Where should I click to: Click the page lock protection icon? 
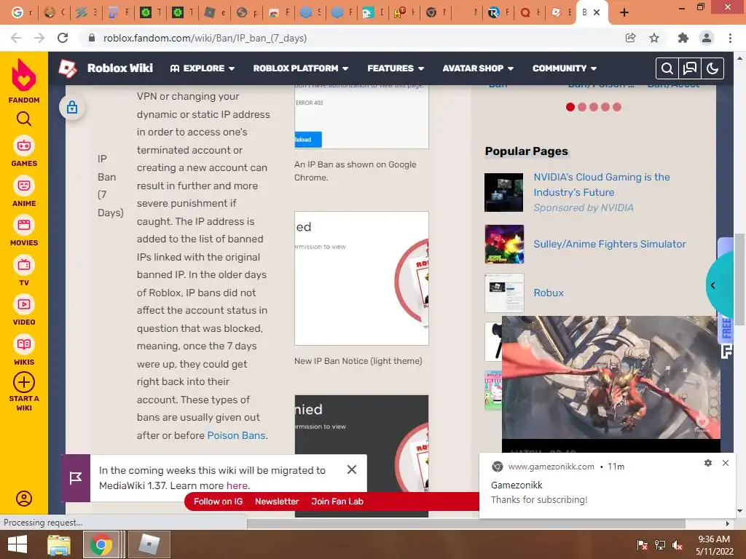72,108
